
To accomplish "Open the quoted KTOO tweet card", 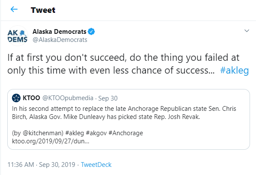I will 129,119.
